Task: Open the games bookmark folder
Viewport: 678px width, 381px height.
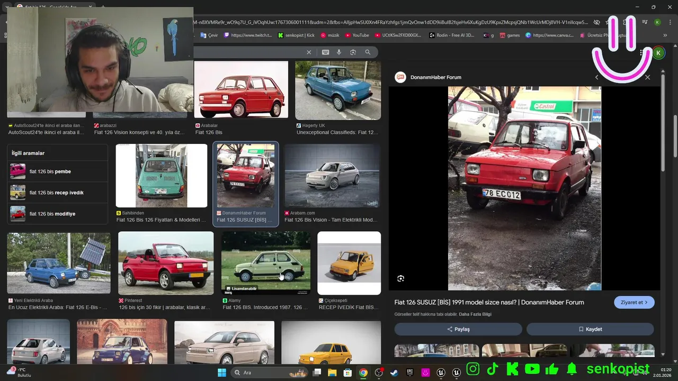Action: [x=510, y=35]
